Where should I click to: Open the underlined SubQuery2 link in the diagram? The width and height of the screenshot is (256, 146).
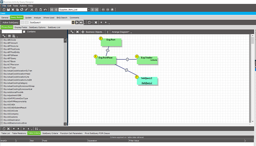[147, 83]
